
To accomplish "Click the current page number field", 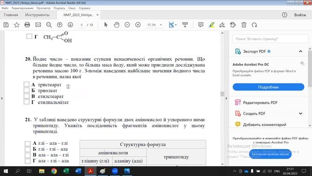I will pos(81,25).
